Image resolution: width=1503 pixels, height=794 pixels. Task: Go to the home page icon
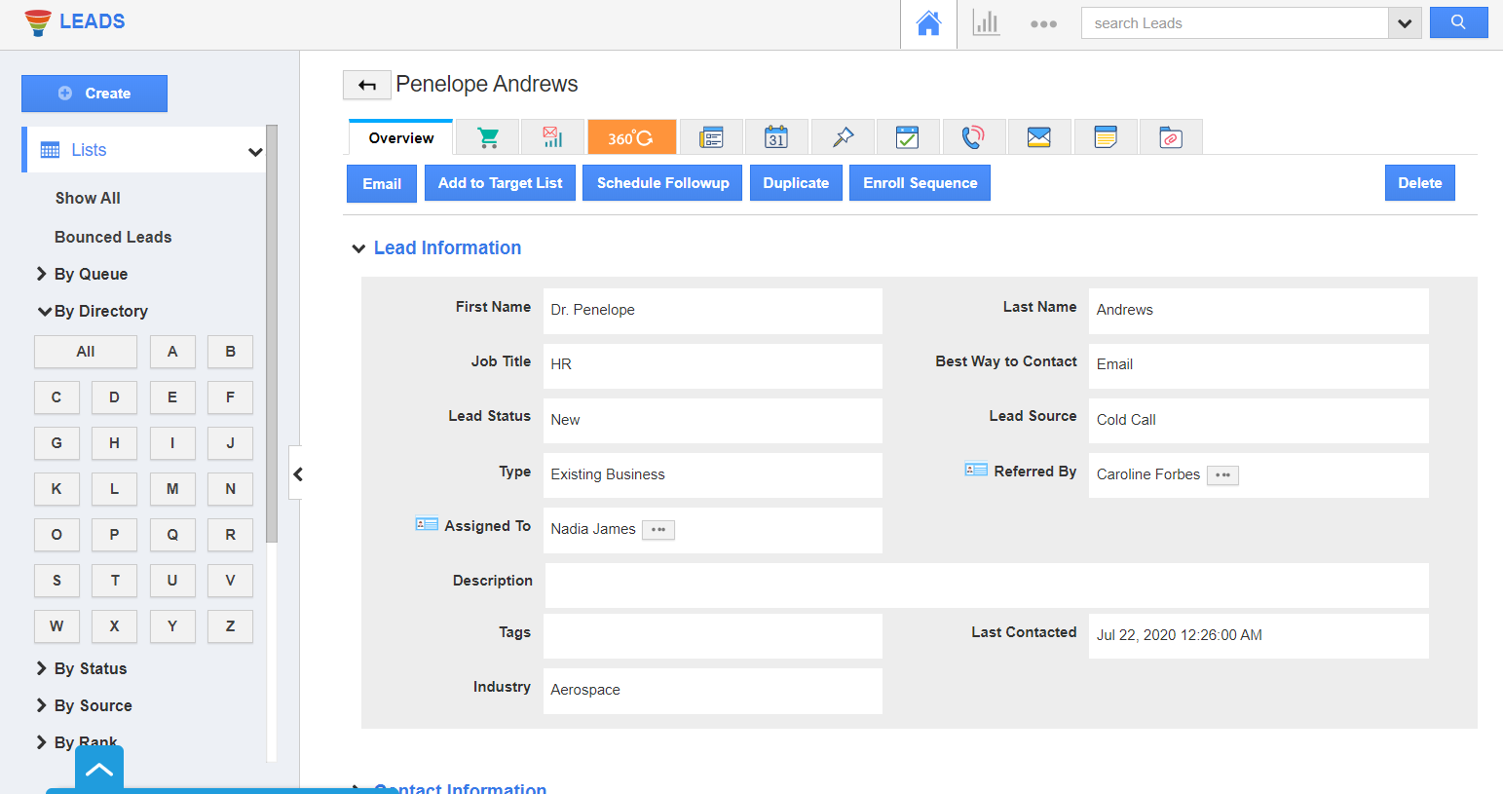click(929, 23)
